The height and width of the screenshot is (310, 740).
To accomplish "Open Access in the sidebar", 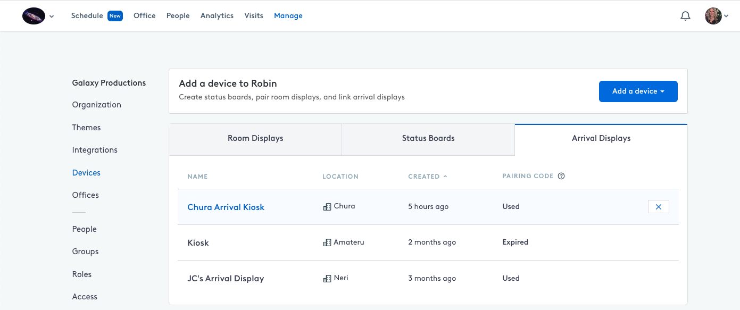I will click(85, 297).
